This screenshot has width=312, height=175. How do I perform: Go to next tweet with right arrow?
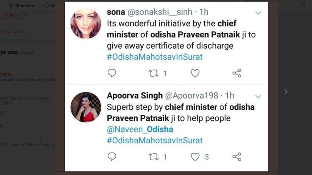click(x=286, y=92)
